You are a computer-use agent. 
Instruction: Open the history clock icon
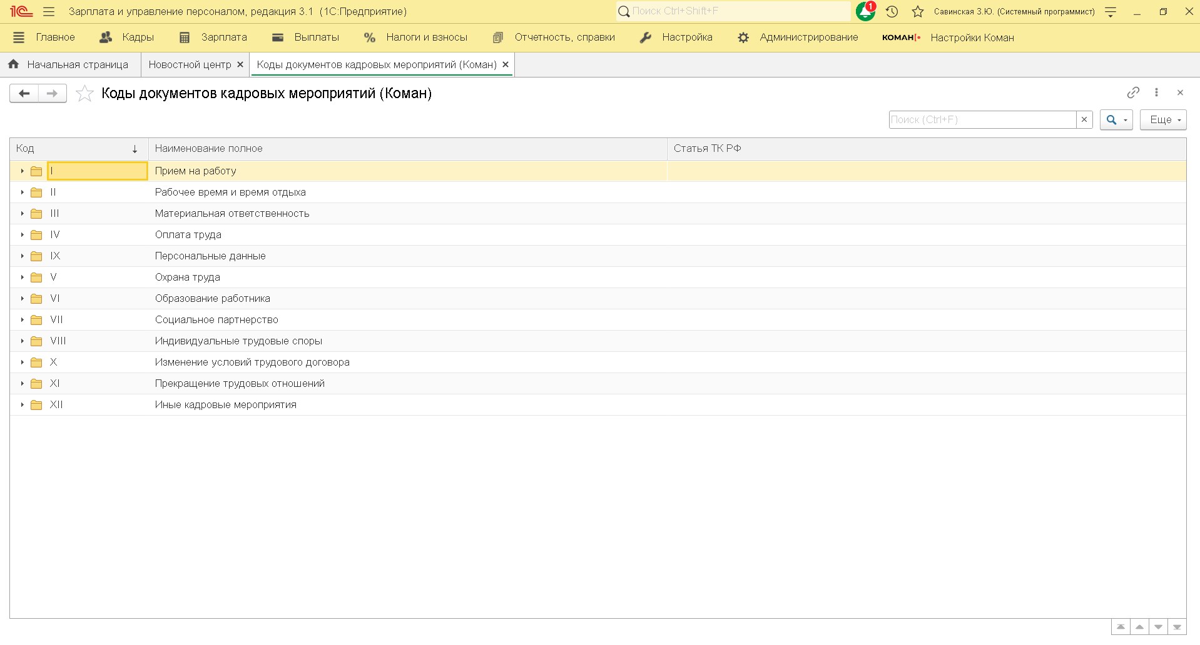(x=892, y=11)
